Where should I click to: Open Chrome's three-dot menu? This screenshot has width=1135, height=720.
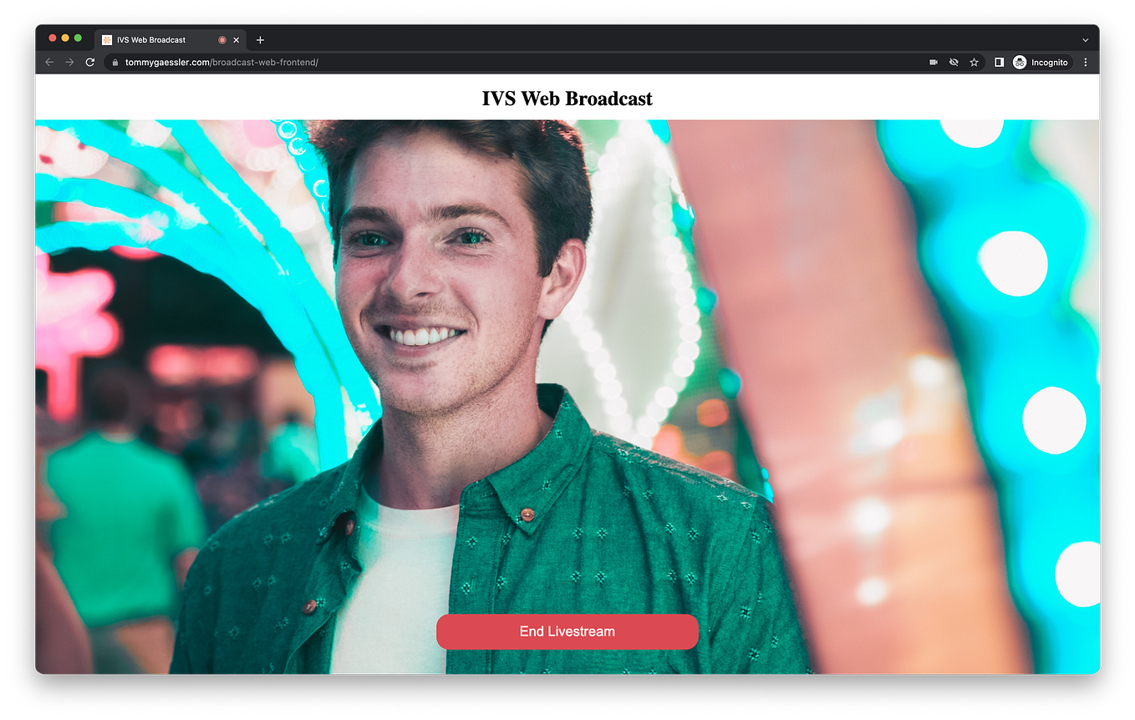click(x=1085, y=62)
